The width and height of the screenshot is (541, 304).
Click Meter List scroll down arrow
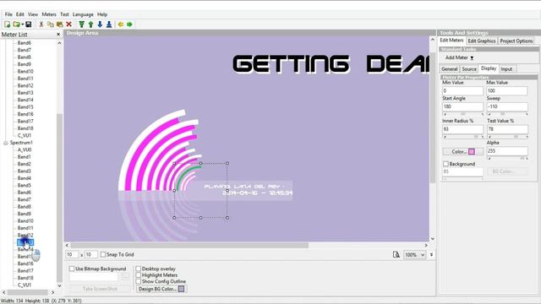pyautogui.click(x=59, y=285)
